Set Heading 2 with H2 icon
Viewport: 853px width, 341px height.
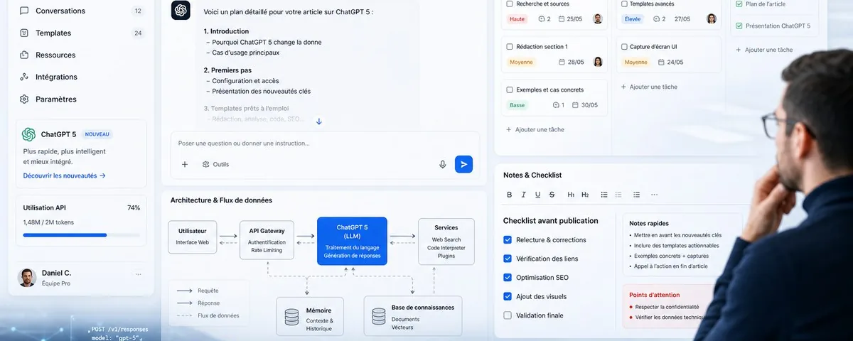click(x=585, y=195)
